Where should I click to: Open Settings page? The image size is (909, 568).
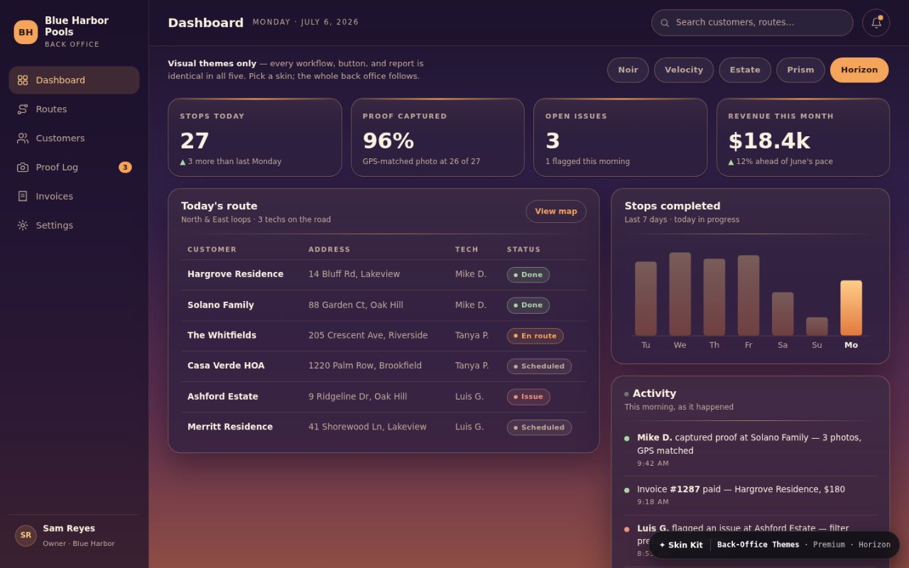(74, 226)
